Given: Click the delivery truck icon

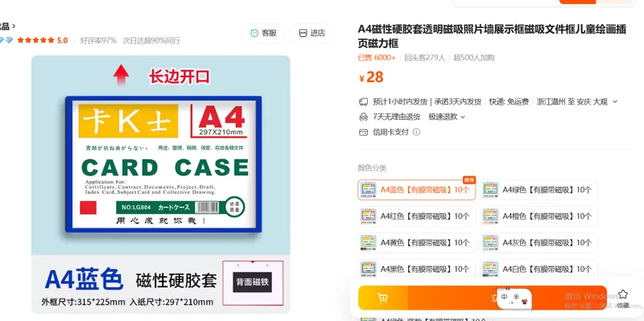Looking at the screenshot, I should click(x=363, y=102).
